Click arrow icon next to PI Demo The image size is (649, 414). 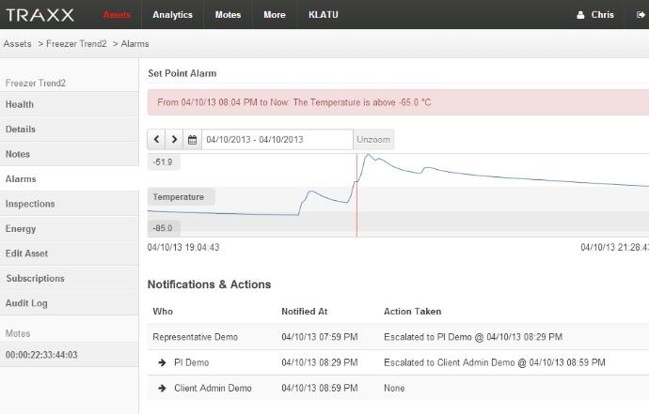pos(162,362)
